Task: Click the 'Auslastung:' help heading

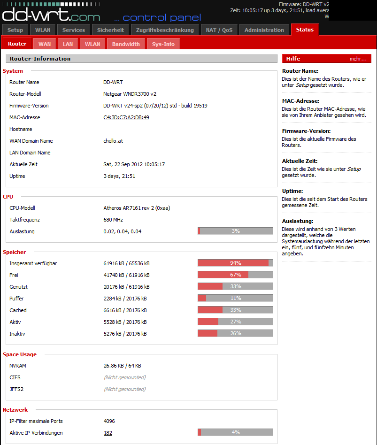Action: point(298,221)
